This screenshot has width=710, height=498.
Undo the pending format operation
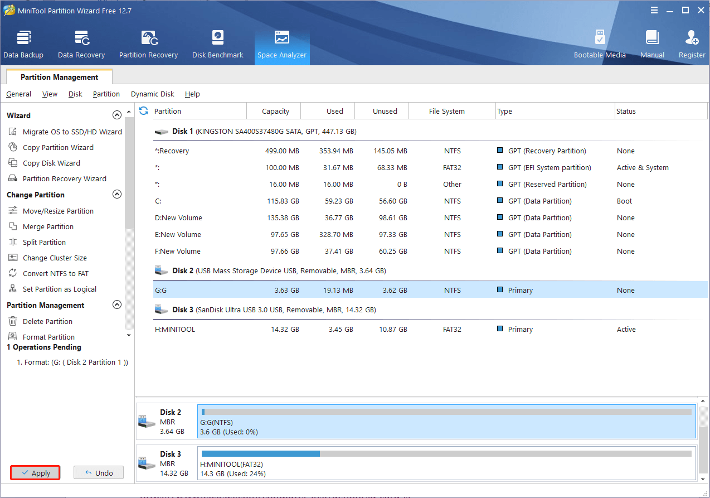point(99,473)
